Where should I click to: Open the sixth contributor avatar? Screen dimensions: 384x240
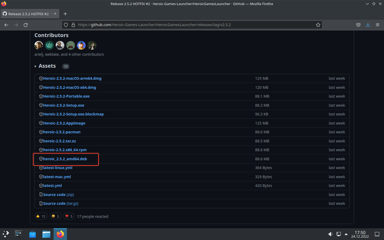coord(92,45)
